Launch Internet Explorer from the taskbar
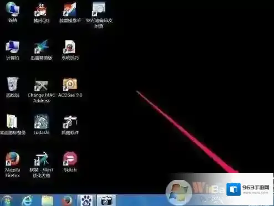The width and height of the screenshot is (274, 206). coord(27,200)
